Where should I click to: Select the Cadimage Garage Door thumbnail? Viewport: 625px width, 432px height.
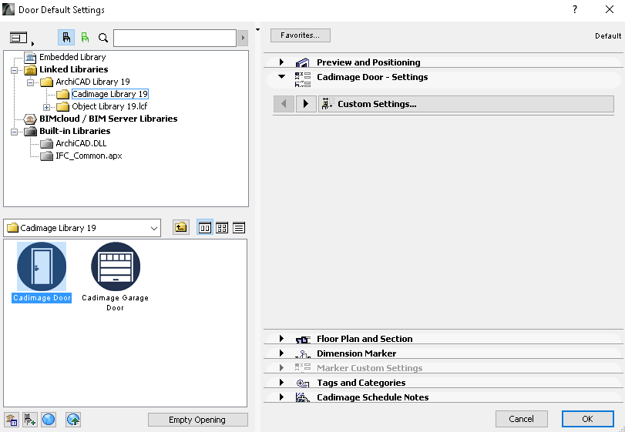pyautogui.click(x=116, y=266)
